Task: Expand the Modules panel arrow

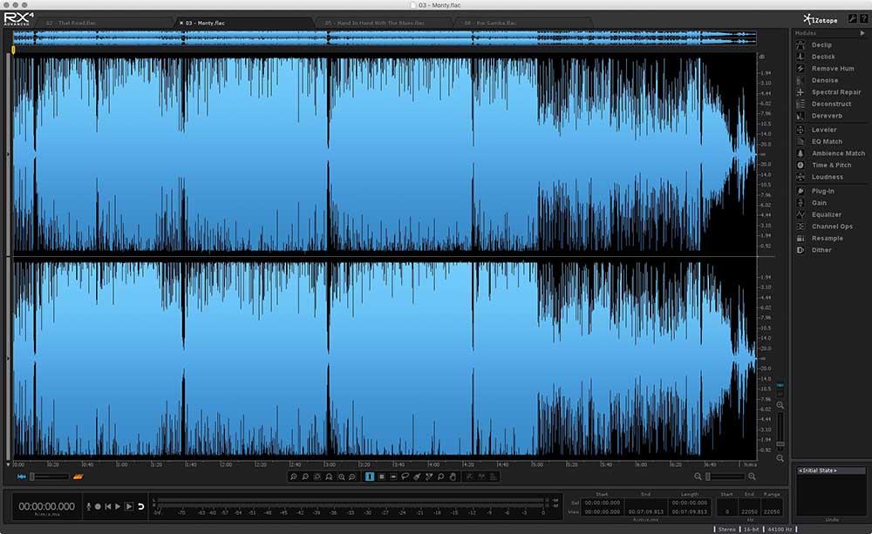Action: click(862, 33)
